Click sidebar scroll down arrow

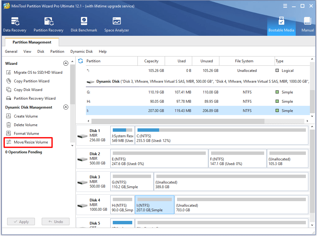[72, 146]
